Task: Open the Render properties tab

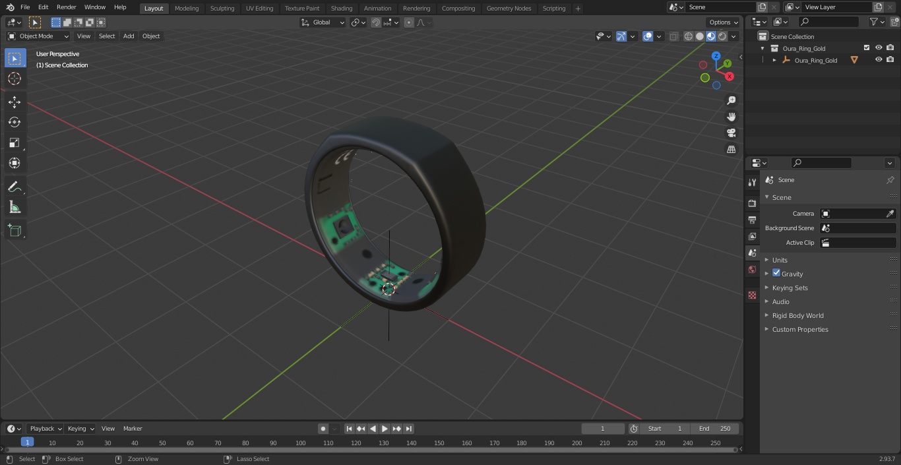Action: pyautogui.click(x=752, y=203)
